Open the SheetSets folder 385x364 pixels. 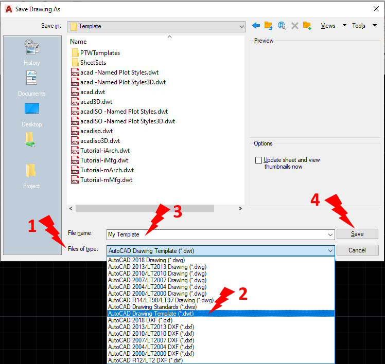(x=89, y=63)
